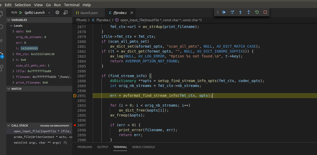Image resolution: width=317 pixels, height=155 pixels.
Task: Remove the breakpoint on line 2897
Action: [x=75, y=125]
